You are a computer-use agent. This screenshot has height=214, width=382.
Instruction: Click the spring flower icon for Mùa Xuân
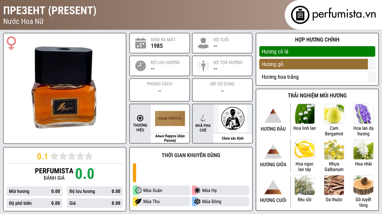point(138,190)
